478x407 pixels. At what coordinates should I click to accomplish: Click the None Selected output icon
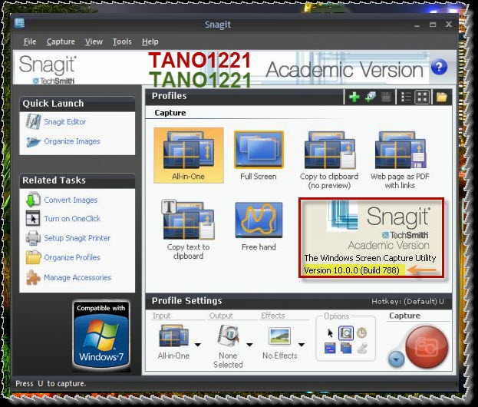229,336
